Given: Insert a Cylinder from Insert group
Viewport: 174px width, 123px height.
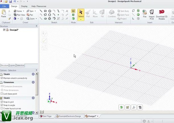Looking at the screenshot, I should pyautogui.click(x=138, y=11).
